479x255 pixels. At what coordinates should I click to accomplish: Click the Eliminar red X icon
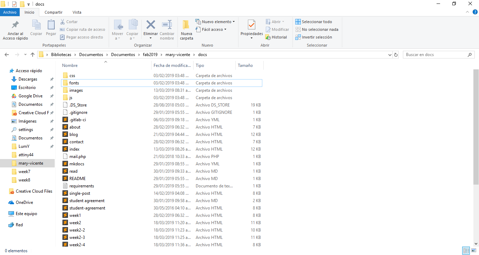[151, 25]
